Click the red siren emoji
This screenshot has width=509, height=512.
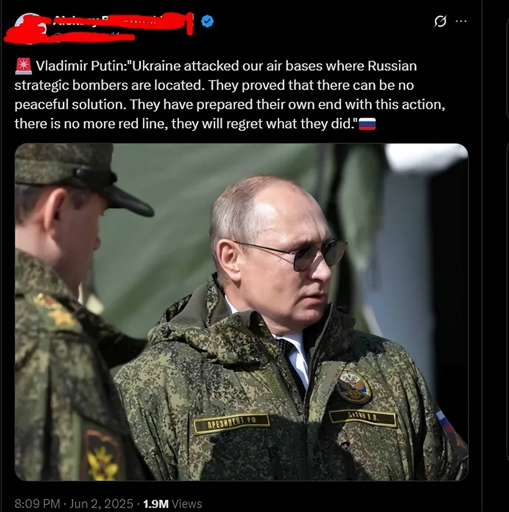(24, 66)
